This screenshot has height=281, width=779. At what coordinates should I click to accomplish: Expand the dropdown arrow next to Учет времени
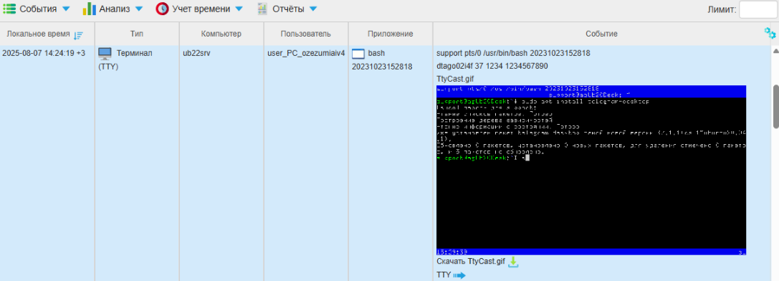tap(239, 9)
